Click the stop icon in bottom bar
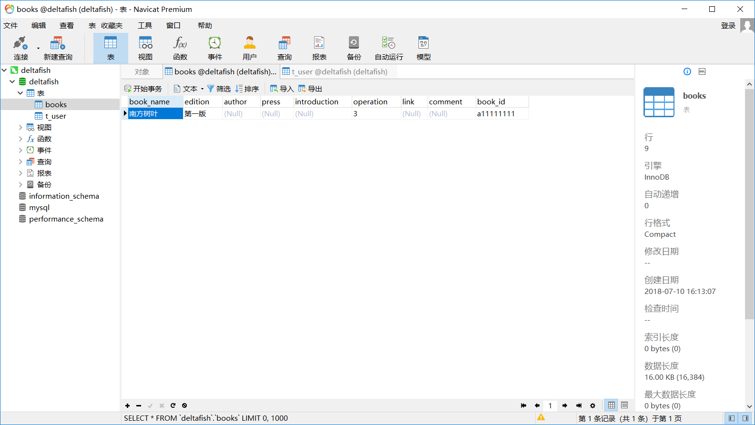This screenshot has height=425, width=755. point(184,405)
